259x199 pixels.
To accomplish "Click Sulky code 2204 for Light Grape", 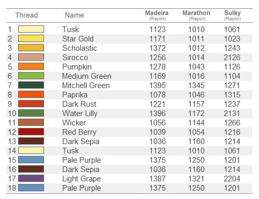I will click(232, 179).
